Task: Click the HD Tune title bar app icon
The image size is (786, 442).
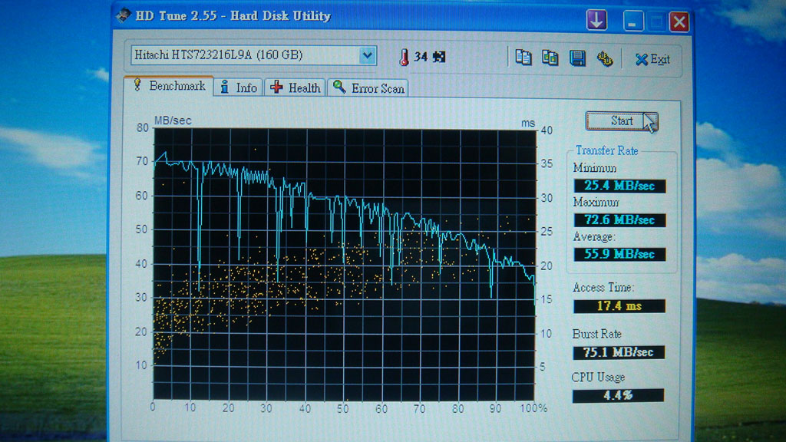Action: coord(123,15)
